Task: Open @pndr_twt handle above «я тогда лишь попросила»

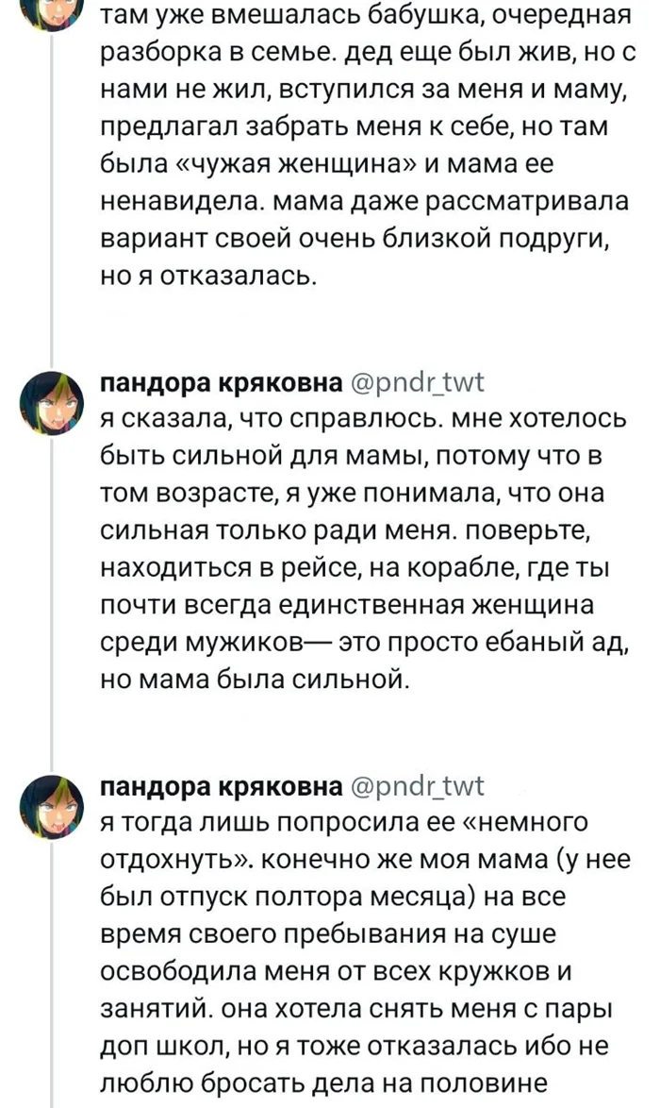Action: point(417,787)
